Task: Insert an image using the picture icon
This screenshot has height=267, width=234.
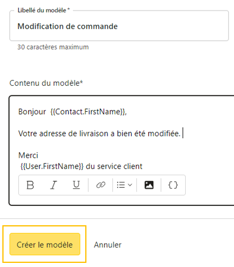Action: point(149,185)
